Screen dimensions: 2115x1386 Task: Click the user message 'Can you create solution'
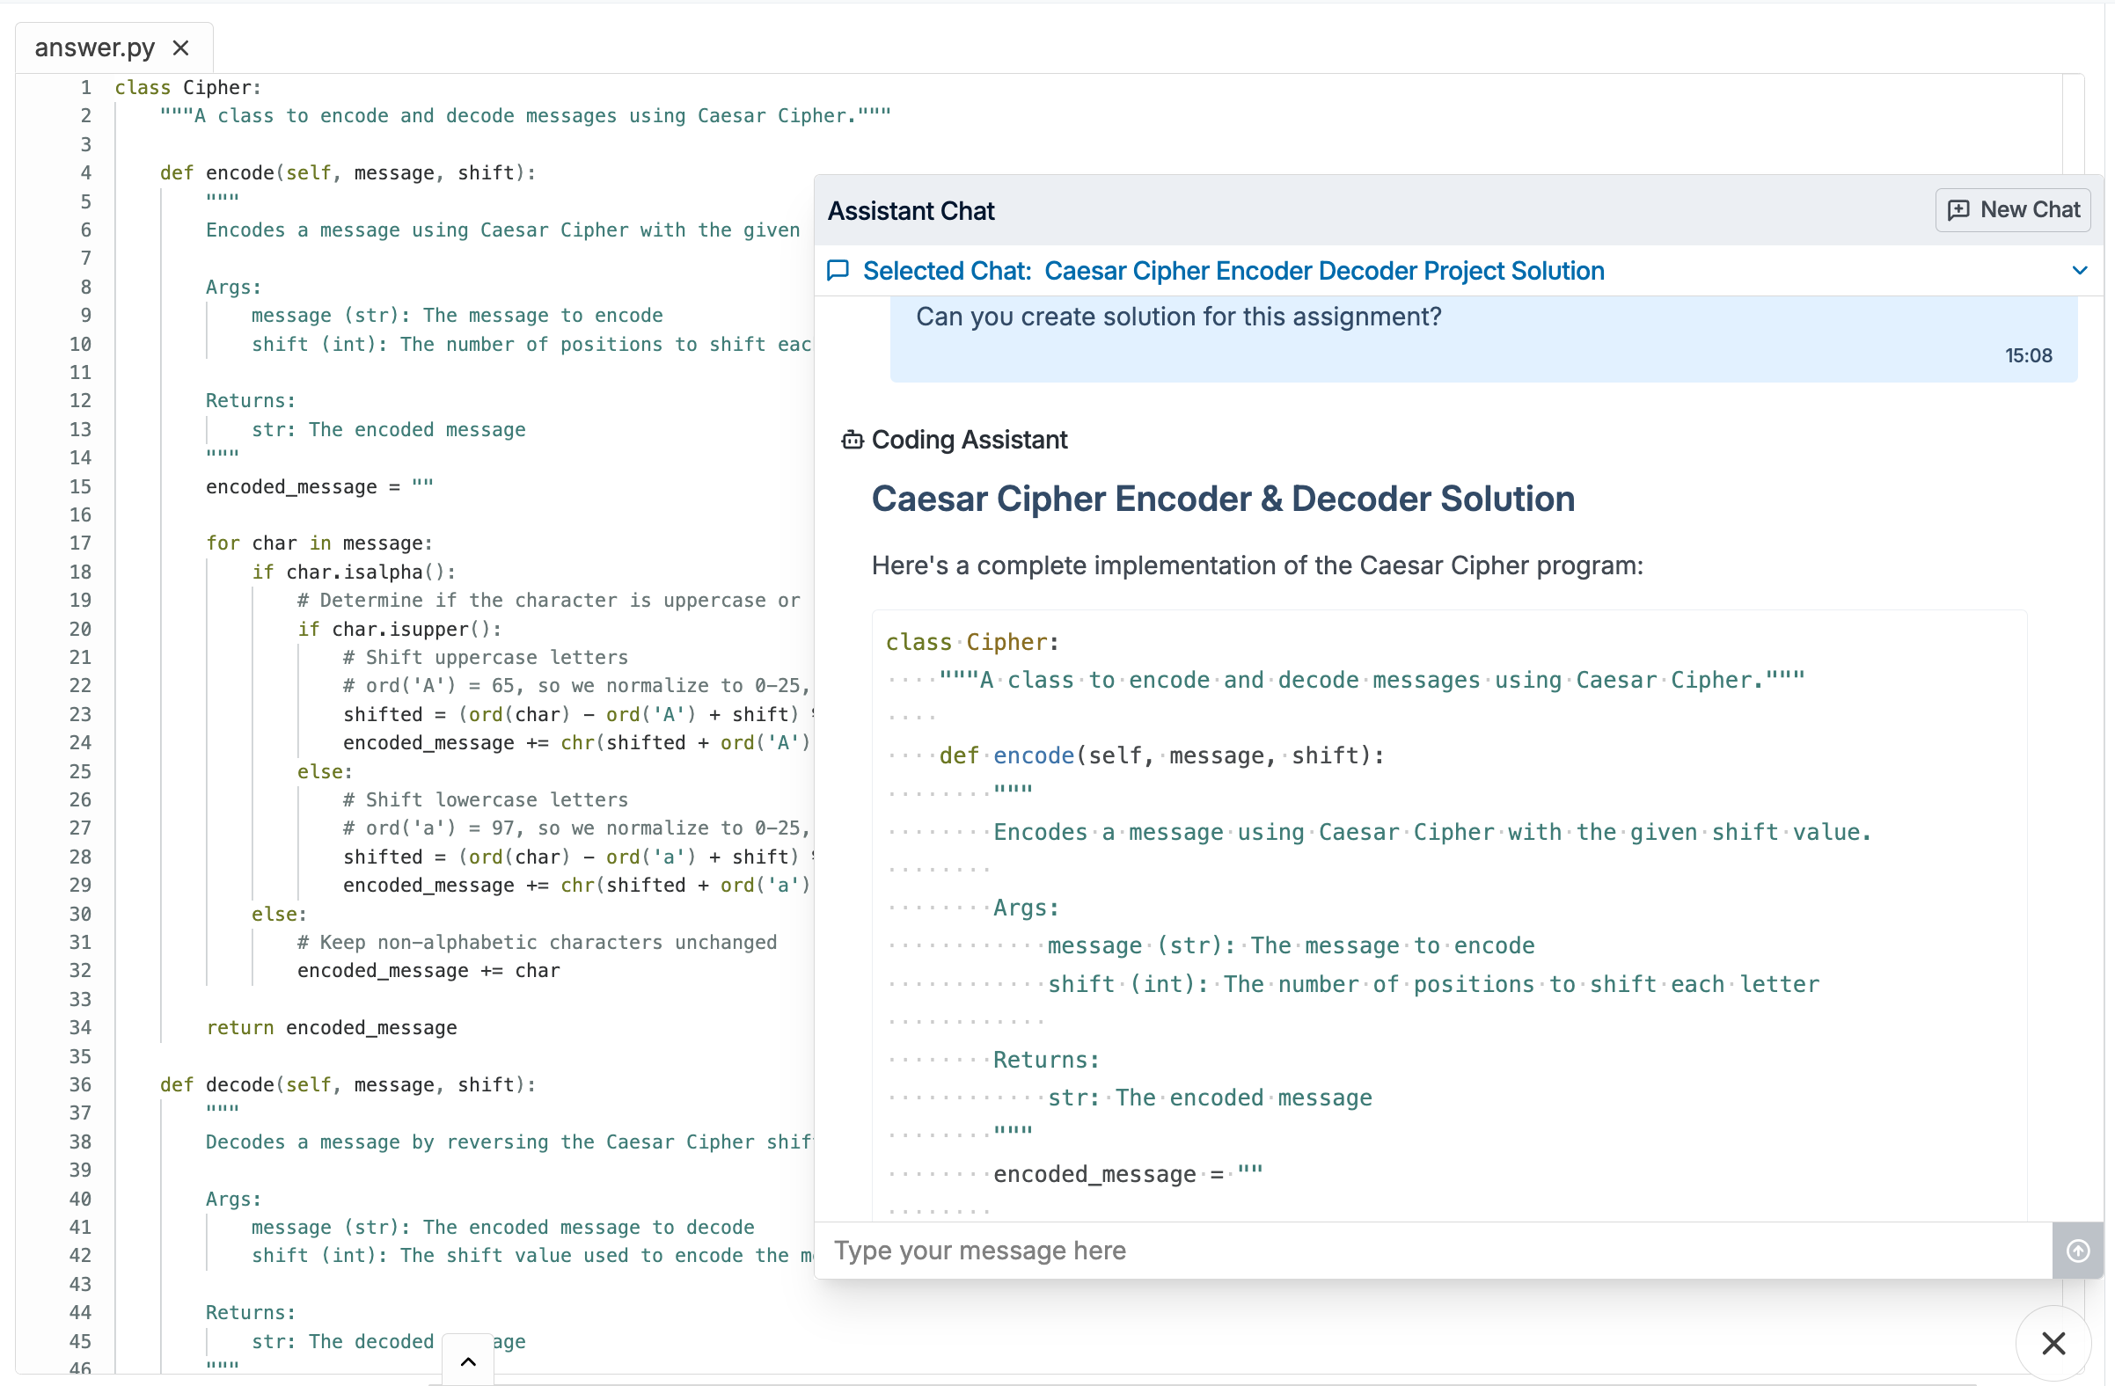coord(1177,317)
